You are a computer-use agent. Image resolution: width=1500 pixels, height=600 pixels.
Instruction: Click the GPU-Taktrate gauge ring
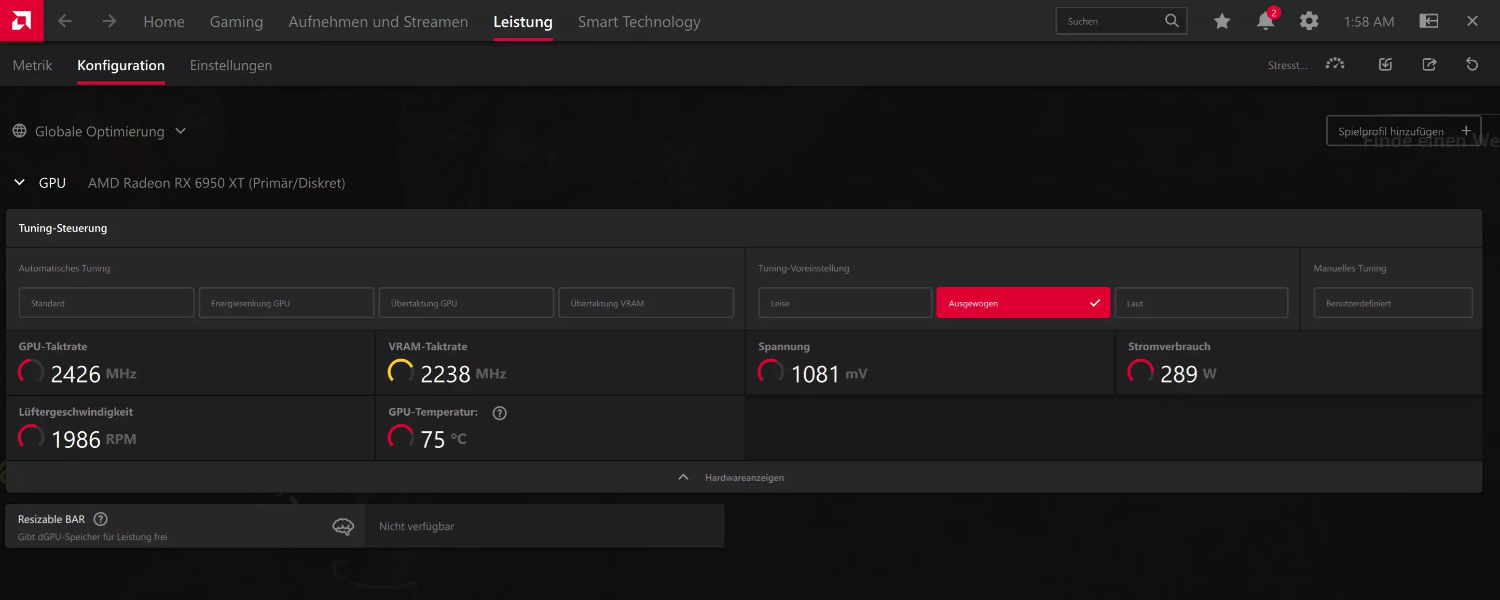pyautogui.click(x=31, y=372)
